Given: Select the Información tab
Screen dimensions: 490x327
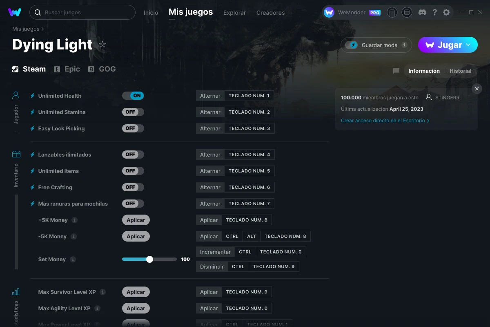Looking at the screenshot, I should 424,71.
